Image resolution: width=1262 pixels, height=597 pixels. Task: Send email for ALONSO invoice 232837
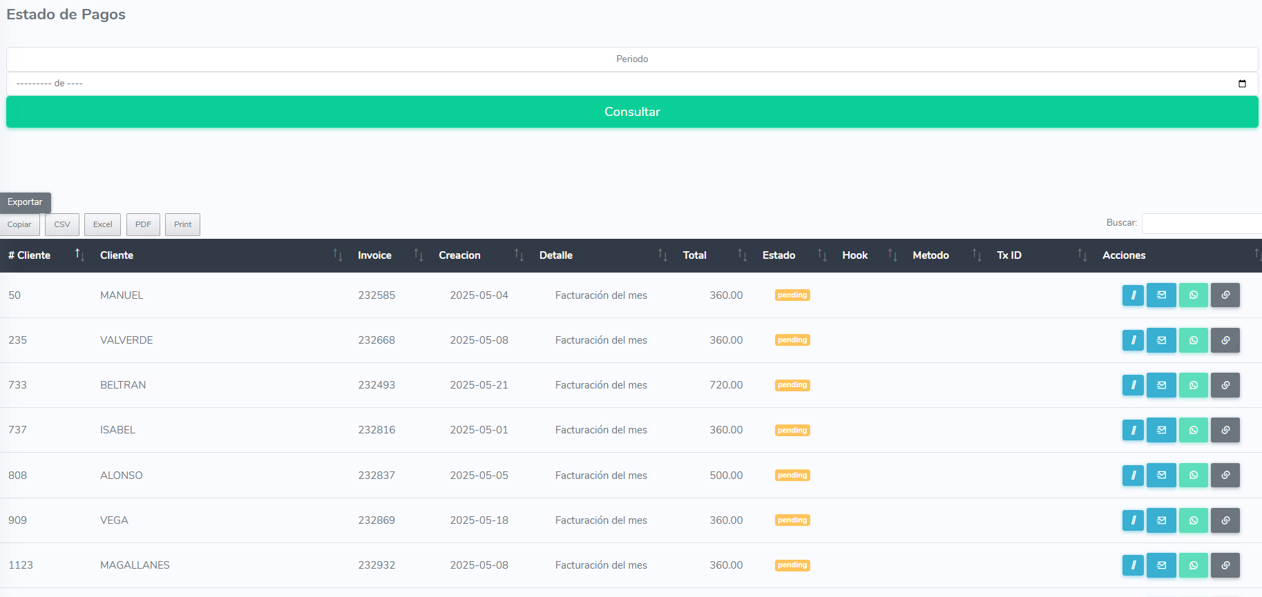coord(1161,475)
